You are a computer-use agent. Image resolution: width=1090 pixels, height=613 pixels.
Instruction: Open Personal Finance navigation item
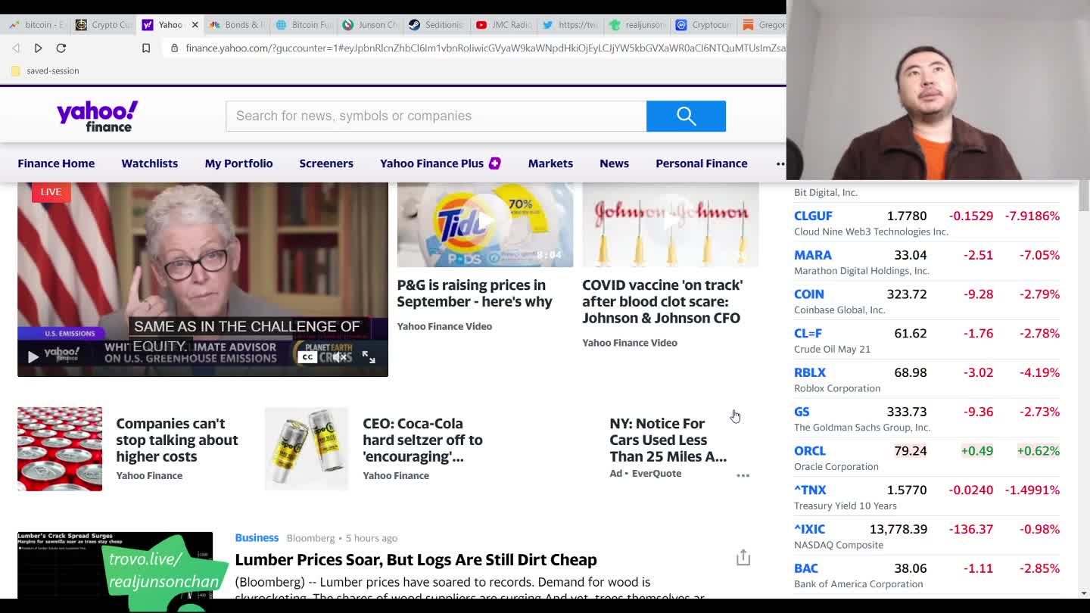point(702,163)
